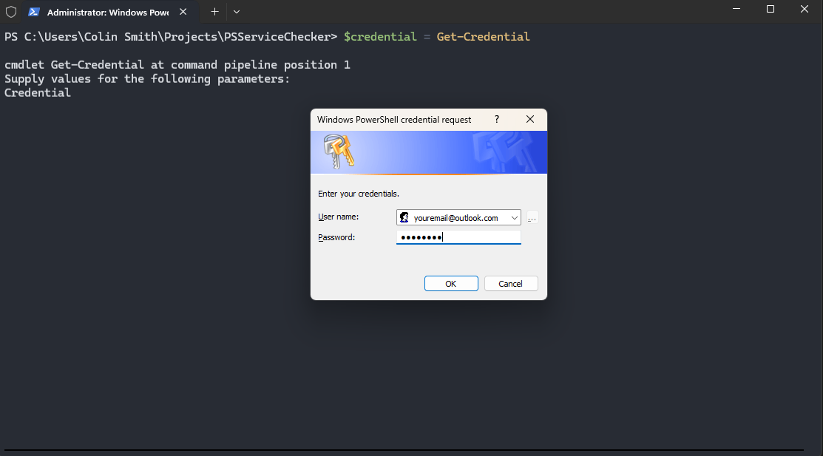Click the admin shield icon in title bar

[11, 12]
